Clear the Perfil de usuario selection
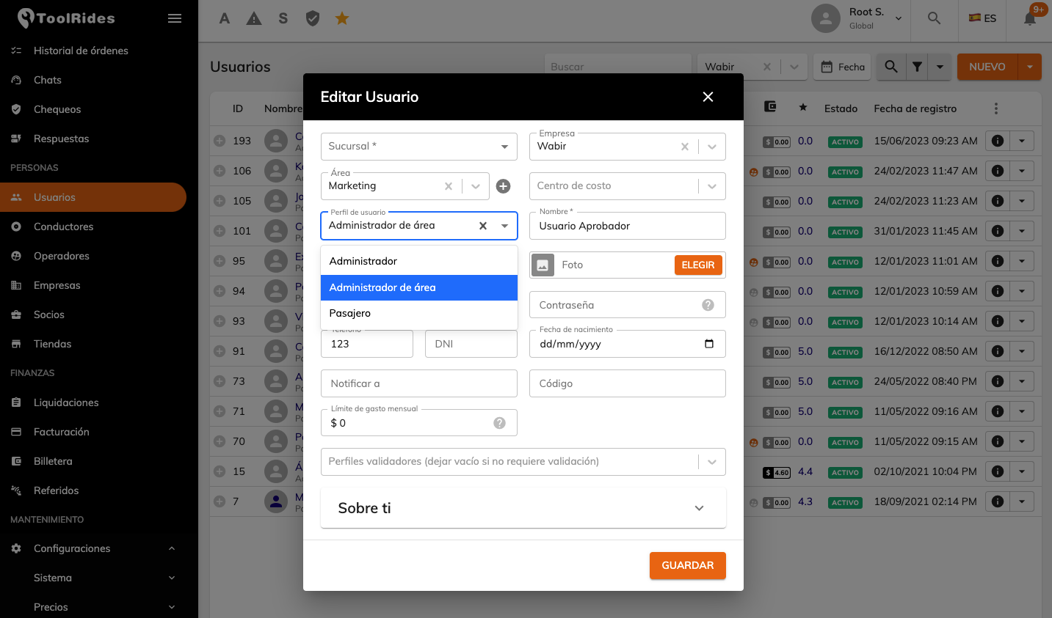Viewport: 1052px width, 618px height. [483, 226]
